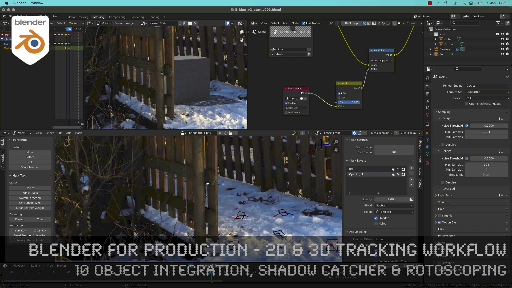This screenshot has height=288, width=512.
Task: Click the Compositing workspace tab
Action: 117,17
